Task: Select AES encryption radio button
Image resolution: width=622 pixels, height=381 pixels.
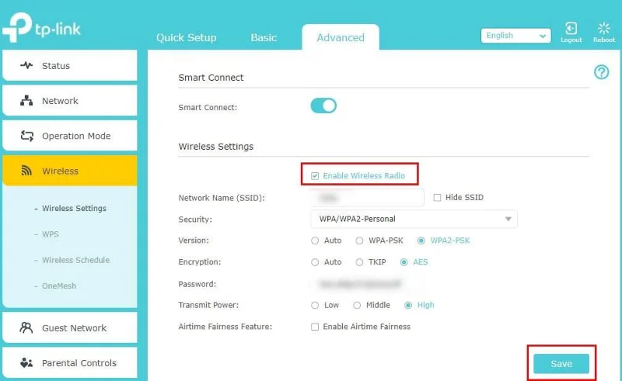Action: [404, 262]
